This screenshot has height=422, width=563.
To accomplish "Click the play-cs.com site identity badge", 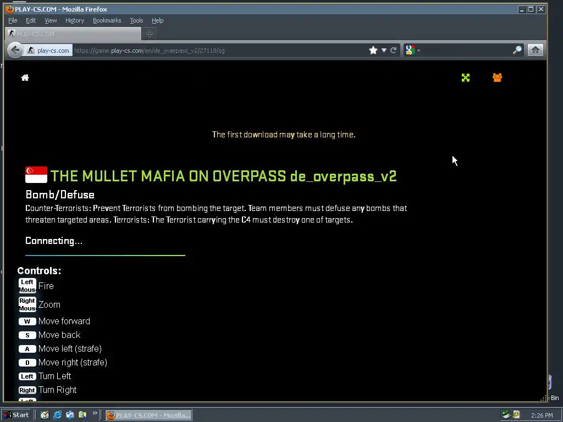I will tap(48, 51).
